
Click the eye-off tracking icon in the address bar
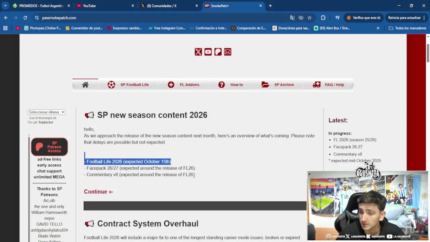[x=301, y=18]
